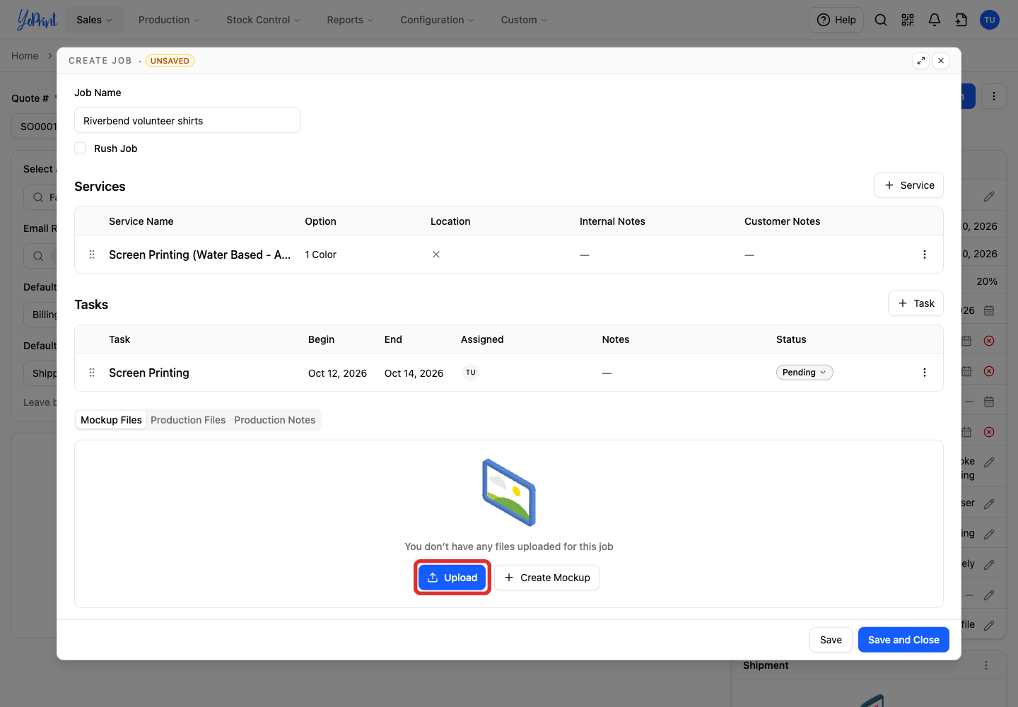
Task: Click the mockup image placeholder illustration
Action: [x=509, y=493]
